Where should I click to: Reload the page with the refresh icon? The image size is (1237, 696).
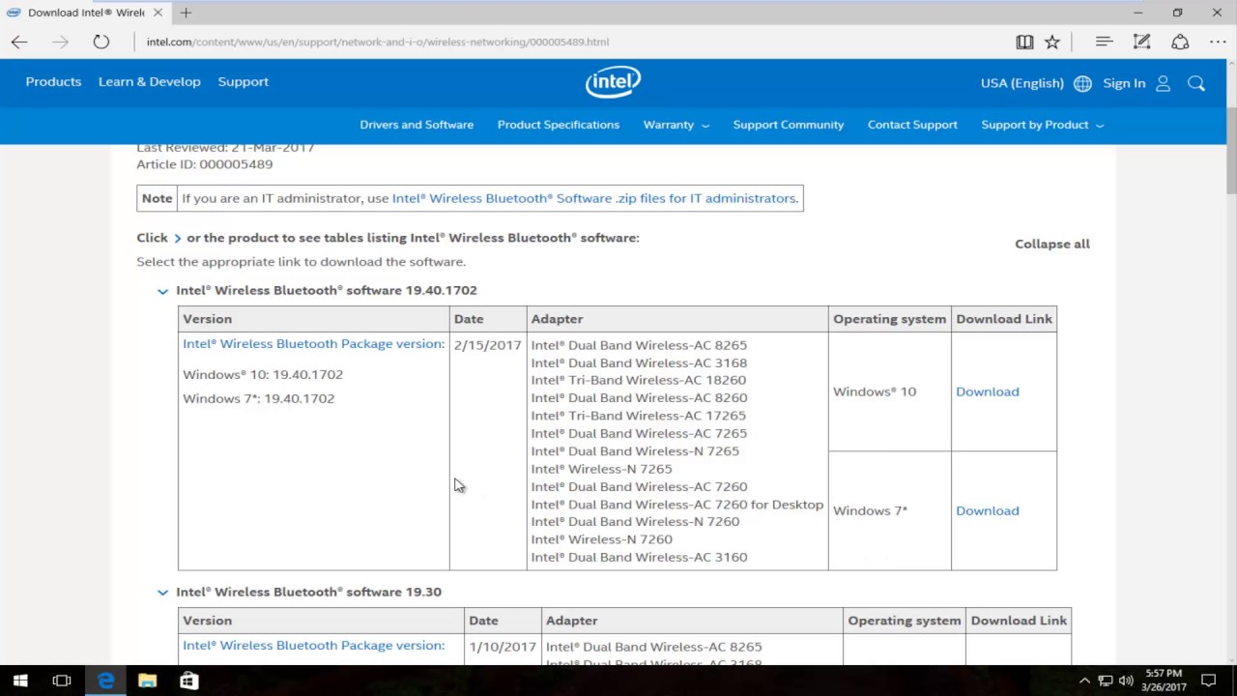pyautogui.click(x=101, y=42)
